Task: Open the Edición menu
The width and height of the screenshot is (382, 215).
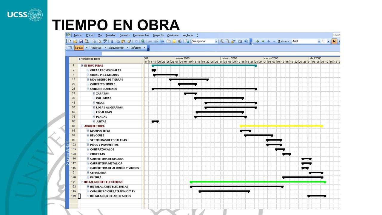Action: click(x=90, y=35)
